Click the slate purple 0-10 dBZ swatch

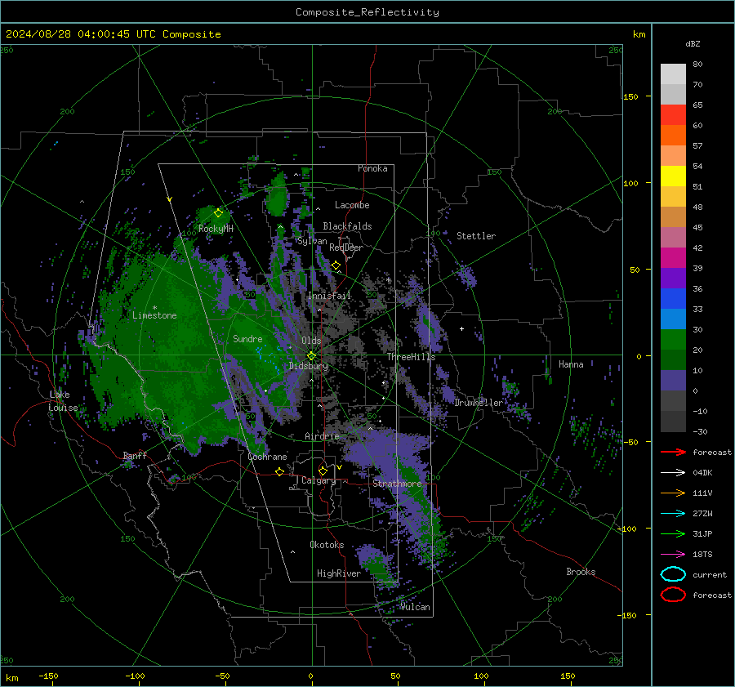coord(673,381)
